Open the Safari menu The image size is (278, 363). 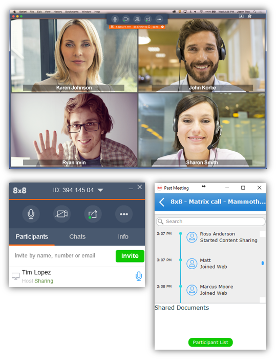point(23,12)
